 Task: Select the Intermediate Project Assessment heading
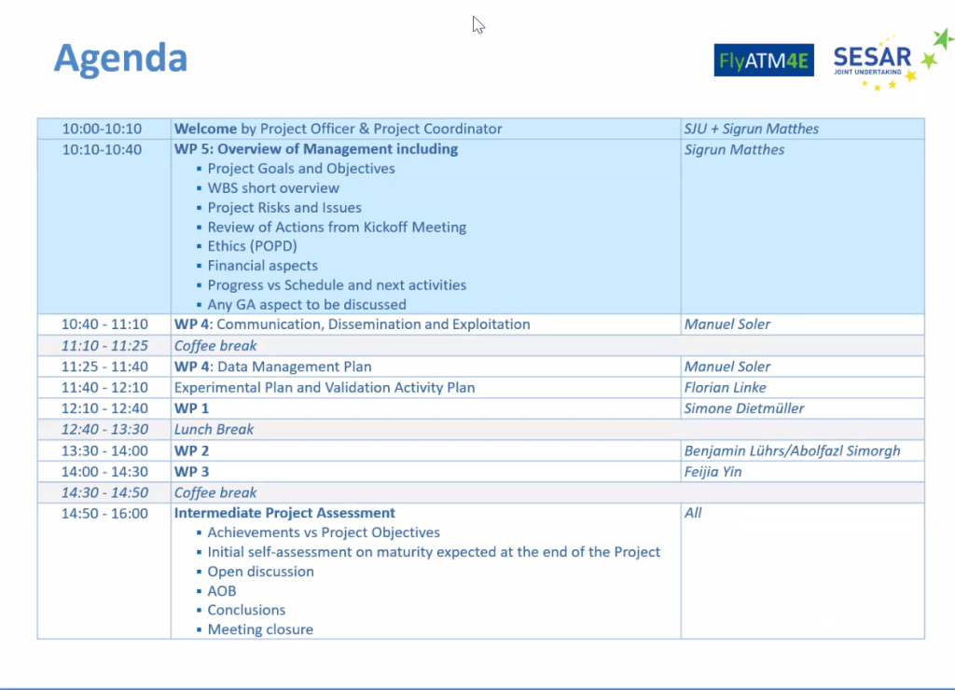284,513
